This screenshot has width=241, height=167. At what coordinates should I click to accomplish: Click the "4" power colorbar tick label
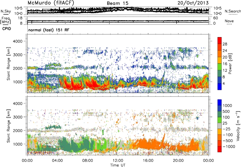224,84
